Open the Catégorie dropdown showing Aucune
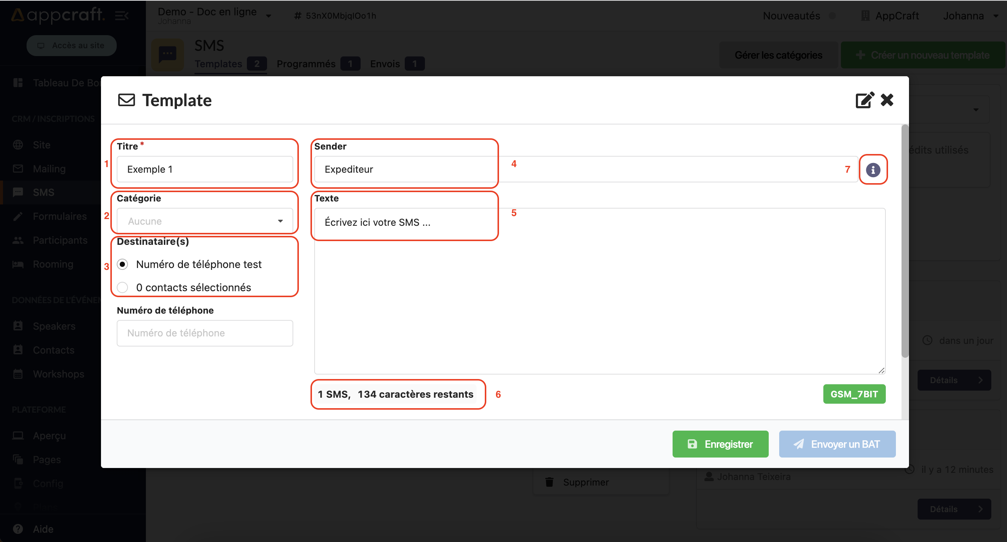This screenshot has height=542, width=1007. coord(205,221)
